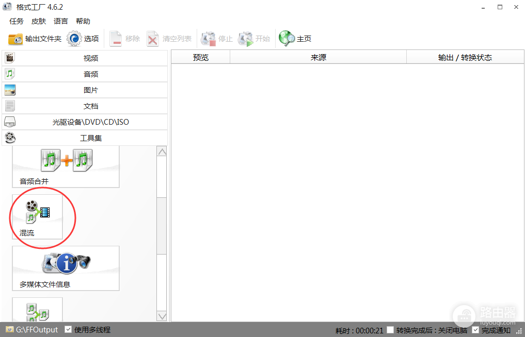Click the 输出 / 转换状态 column header
The image size is (525, 337).
466,58
